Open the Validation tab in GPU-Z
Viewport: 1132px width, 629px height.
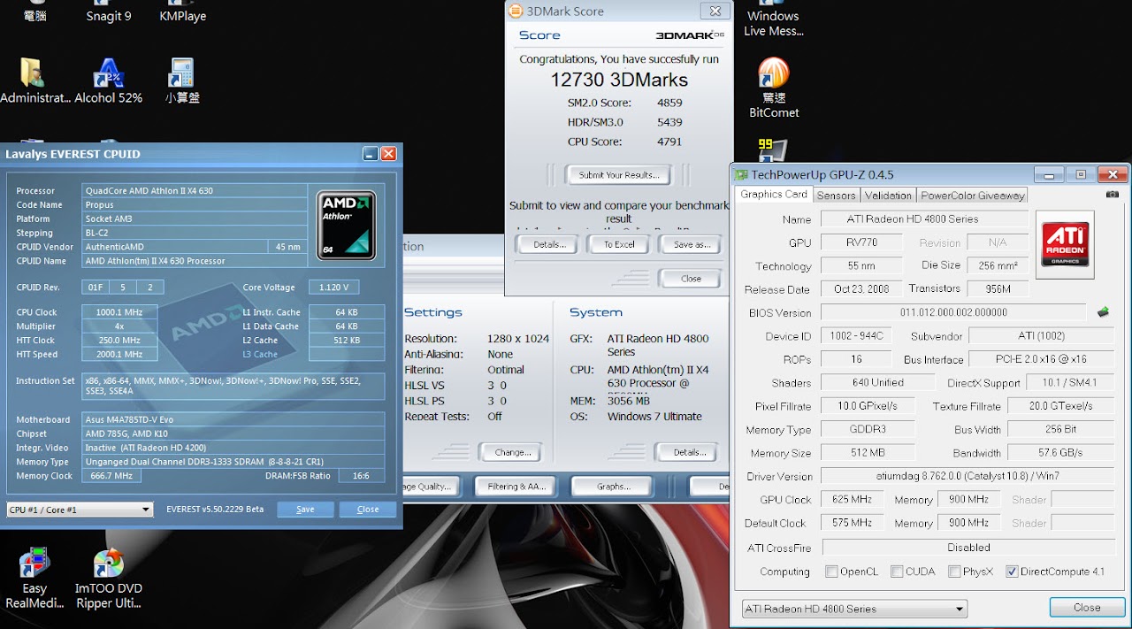[888, 196]
